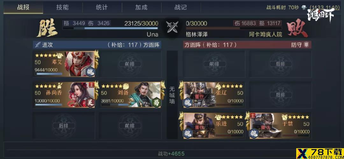344x159 pixels.
Task: Select the 加成 tab
Action: point(141,7)
